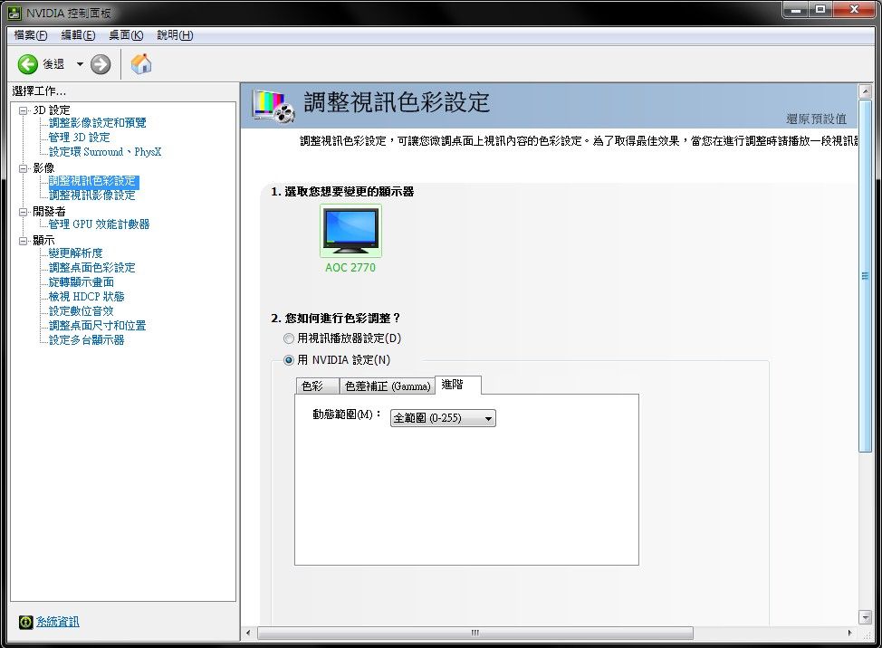Click the horizontal scrollbar at bottom

pyautogui.click(x=471, y=633)
